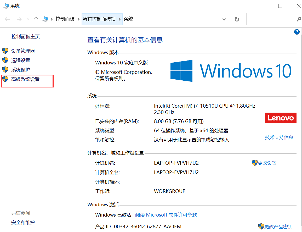Screen dimensions: 302x232
Task: Click the 系统 breadcrumb item
Action: pos(128,19)
